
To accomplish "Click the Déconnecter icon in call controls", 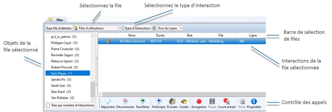I will click(x=125, y=102).
